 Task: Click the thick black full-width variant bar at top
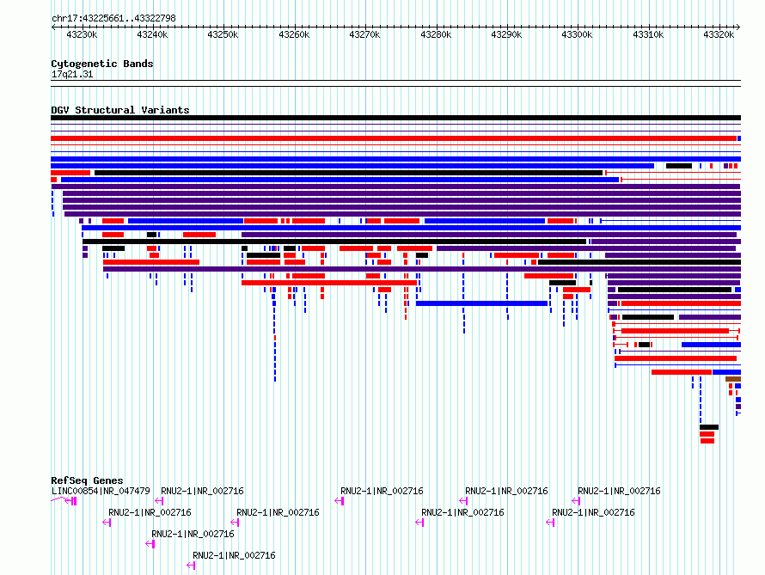[395, 118]
